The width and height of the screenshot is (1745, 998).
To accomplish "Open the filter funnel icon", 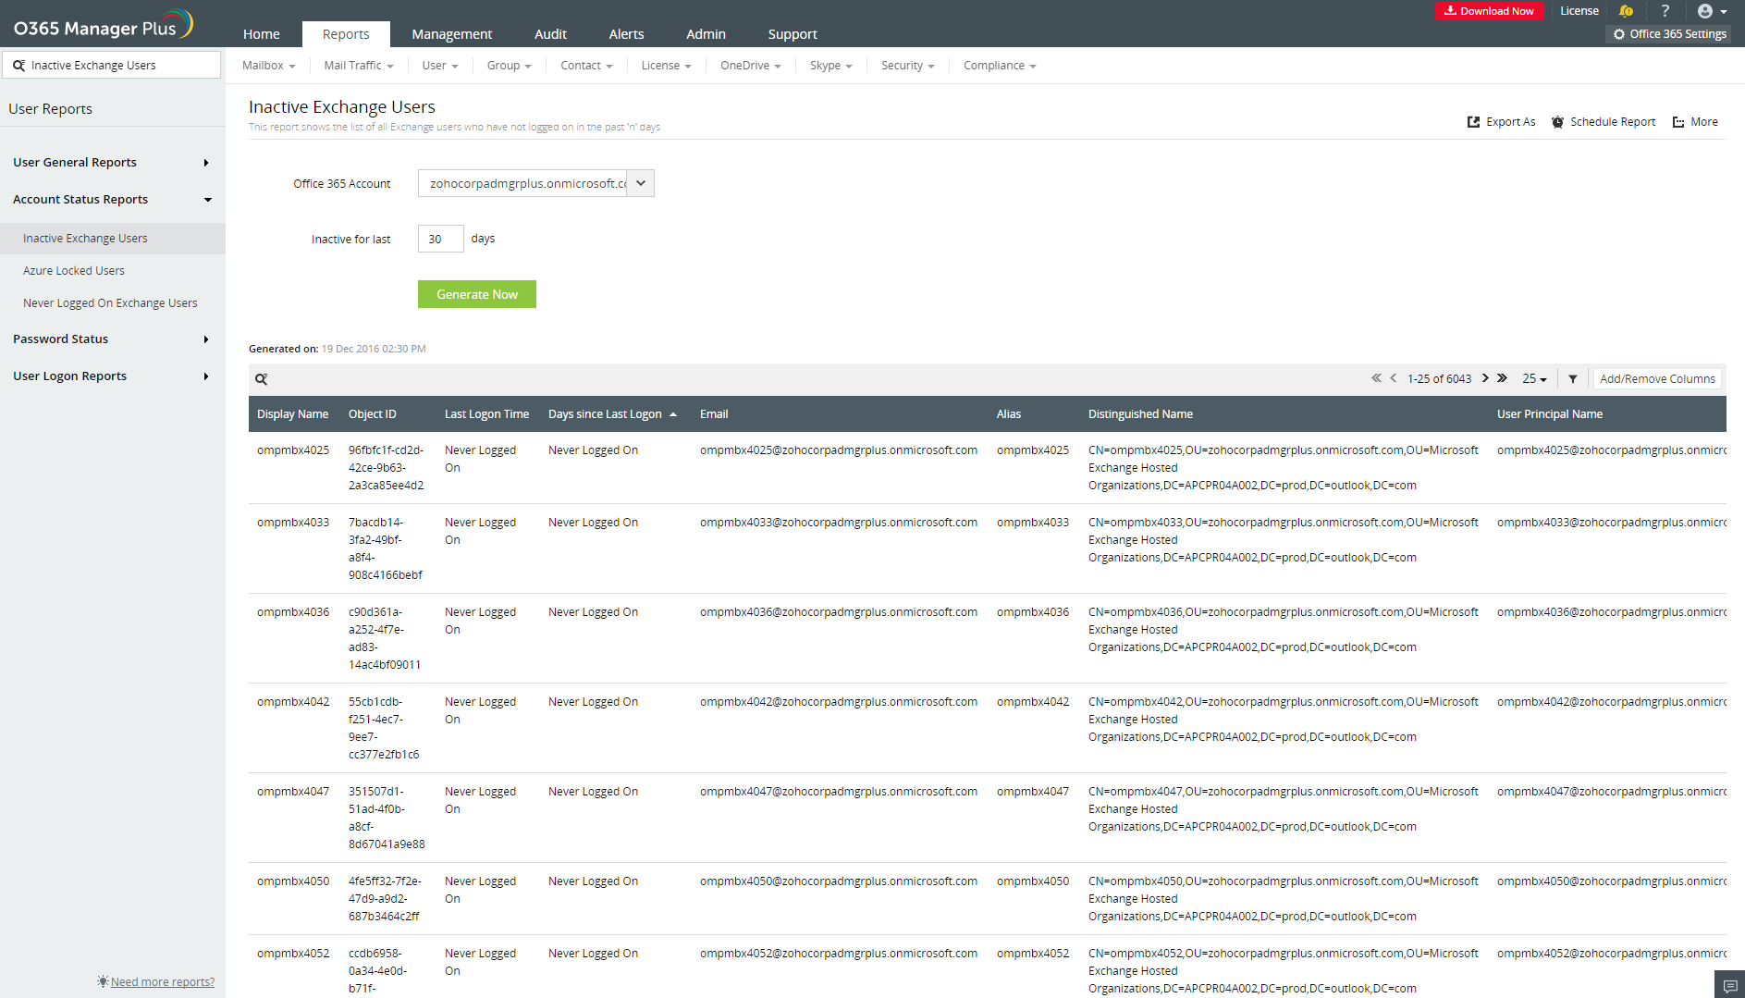I will point(1573,379).
